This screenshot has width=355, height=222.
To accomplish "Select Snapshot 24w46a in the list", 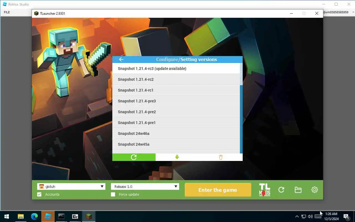I will pyautogui.click(x=176, y=133).
